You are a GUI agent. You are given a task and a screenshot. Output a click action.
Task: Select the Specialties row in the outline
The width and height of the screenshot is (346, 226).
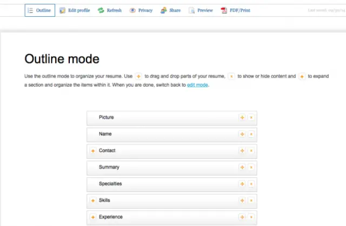pyautogui.click(x=162, y=184)
